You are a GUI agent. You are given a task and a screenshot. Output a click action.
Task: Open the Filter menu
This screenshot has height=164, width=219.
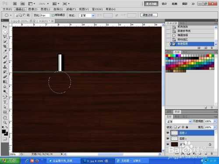click(x=71, y=9)
